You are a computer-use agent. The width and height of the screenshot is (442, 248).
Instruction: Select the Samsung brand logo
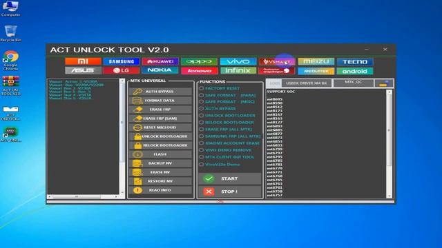coord(122,61)
